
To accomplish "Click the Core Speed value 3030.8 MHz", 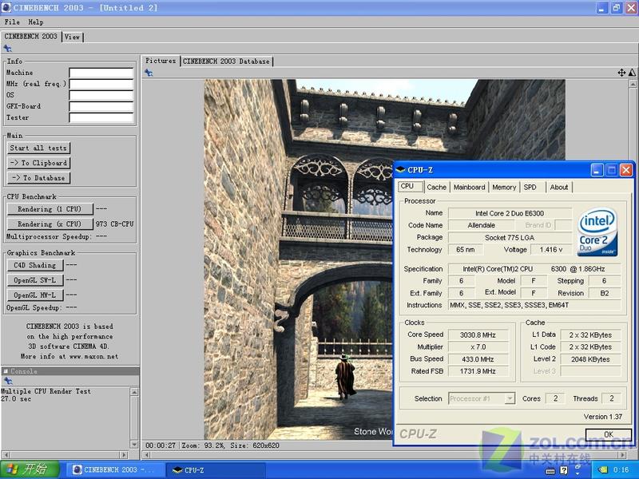I will pos(478,335).
